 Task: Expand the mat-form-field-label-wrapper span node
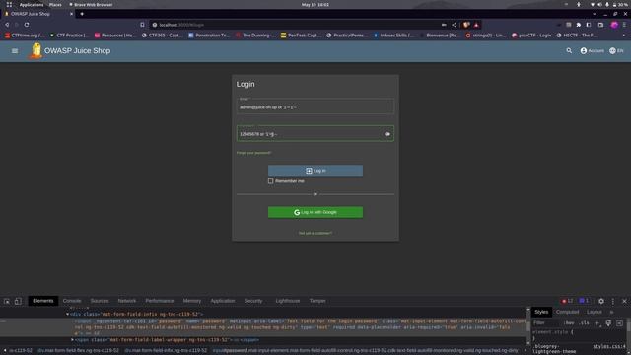[72, 340]
